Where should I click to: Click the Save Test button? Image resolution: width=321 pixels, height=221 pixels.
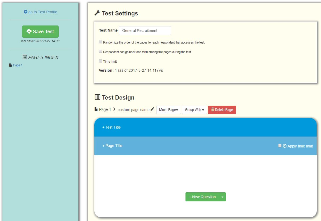pyautogui.click(x=40, y=31)
